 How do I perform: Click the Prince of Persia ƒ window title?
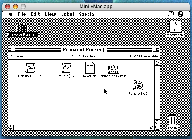click(84, 50)
